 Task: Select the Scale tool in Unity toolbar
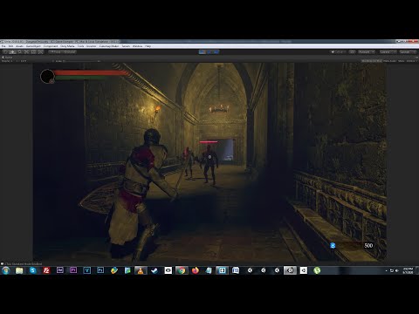click(26, 52)
